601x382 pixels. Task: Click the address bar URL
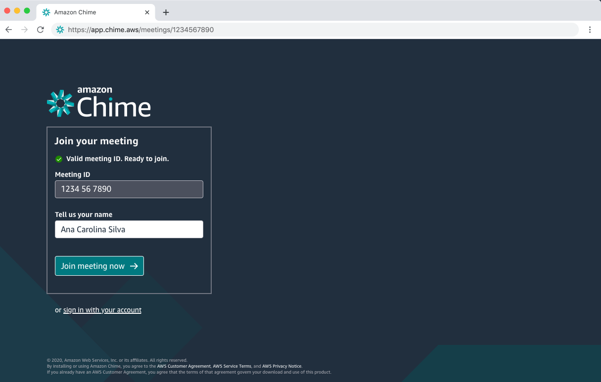(x=141, y=30)
